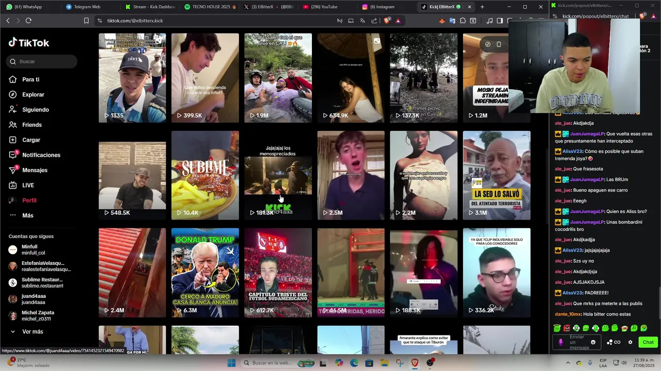Open the emoji picker in chat

(x=593, y=342)
